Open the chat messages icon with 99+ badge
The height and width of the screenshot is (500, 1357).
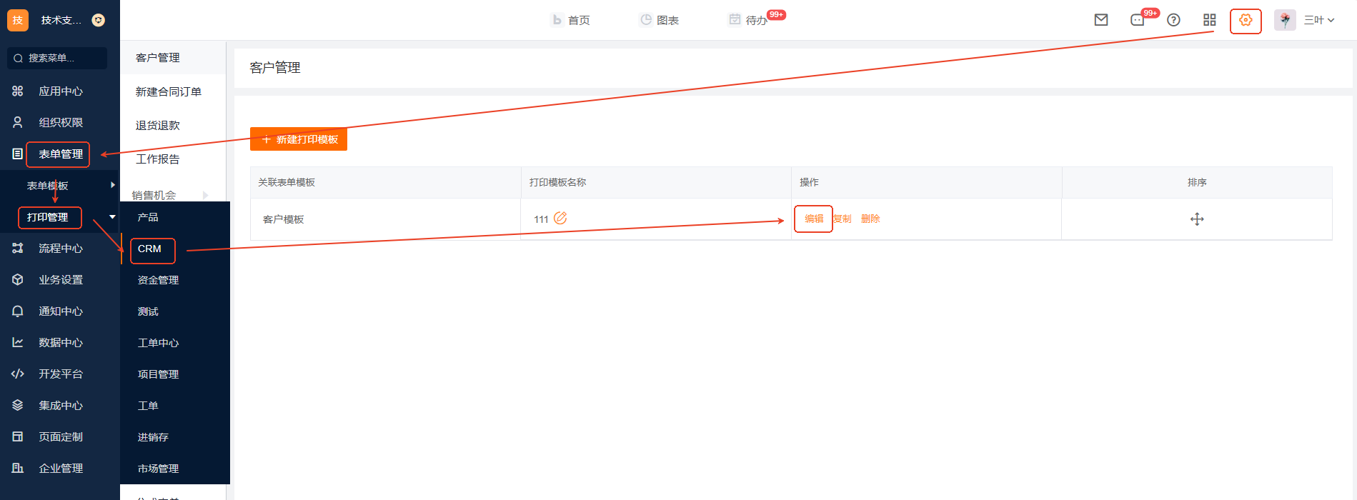(x=1138, y=20)
